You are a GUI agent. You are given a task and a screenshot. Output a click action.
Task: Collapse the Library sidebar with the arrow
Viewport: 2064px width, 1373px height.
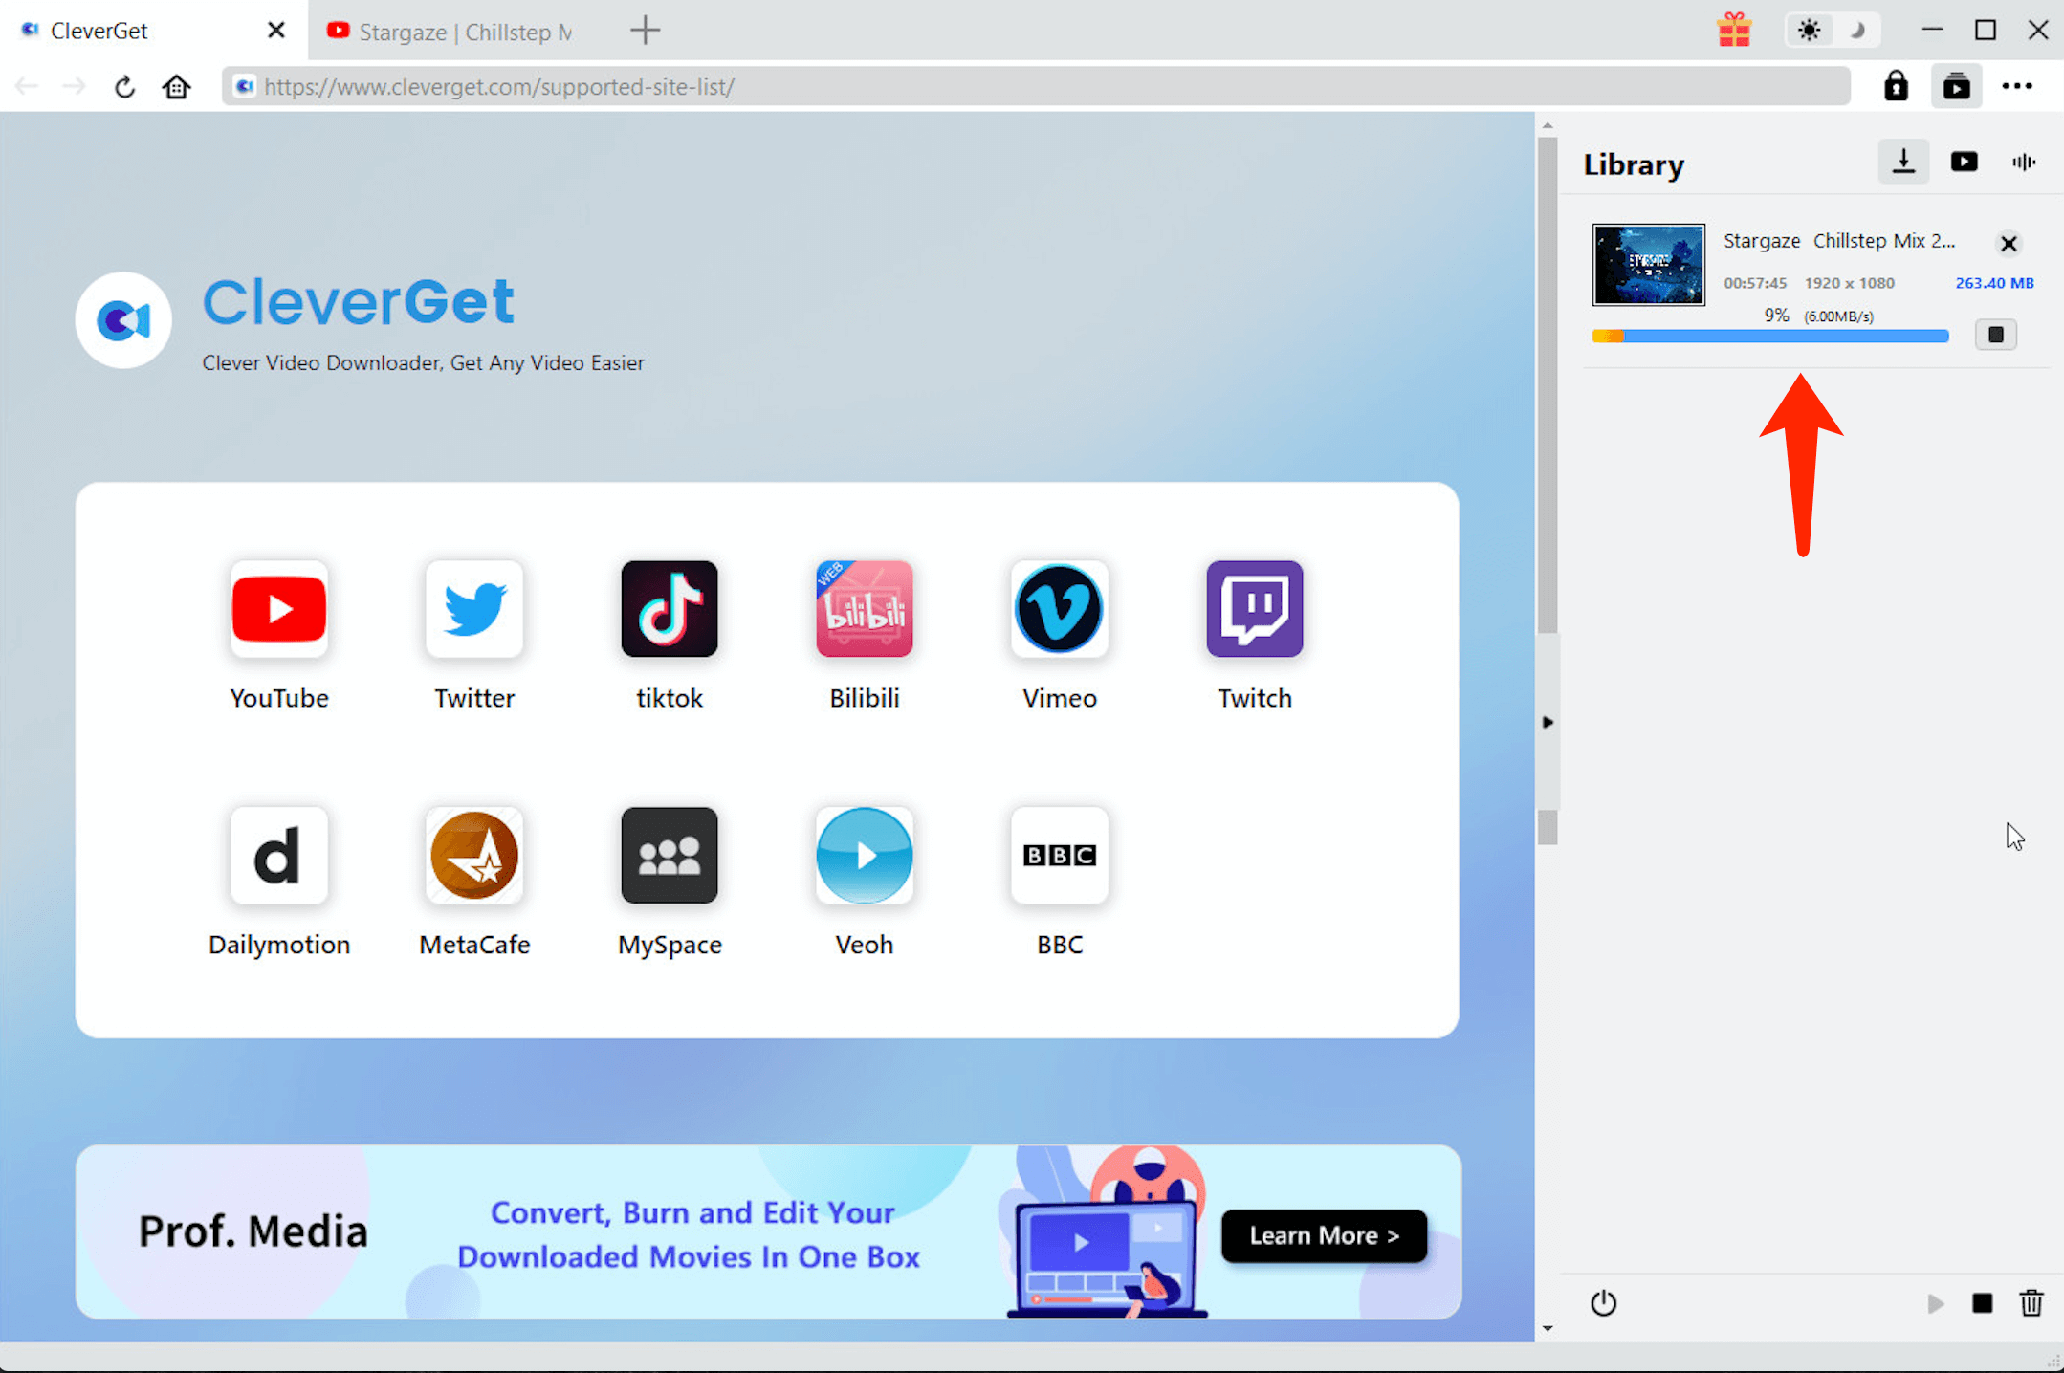pos(1548,722)
